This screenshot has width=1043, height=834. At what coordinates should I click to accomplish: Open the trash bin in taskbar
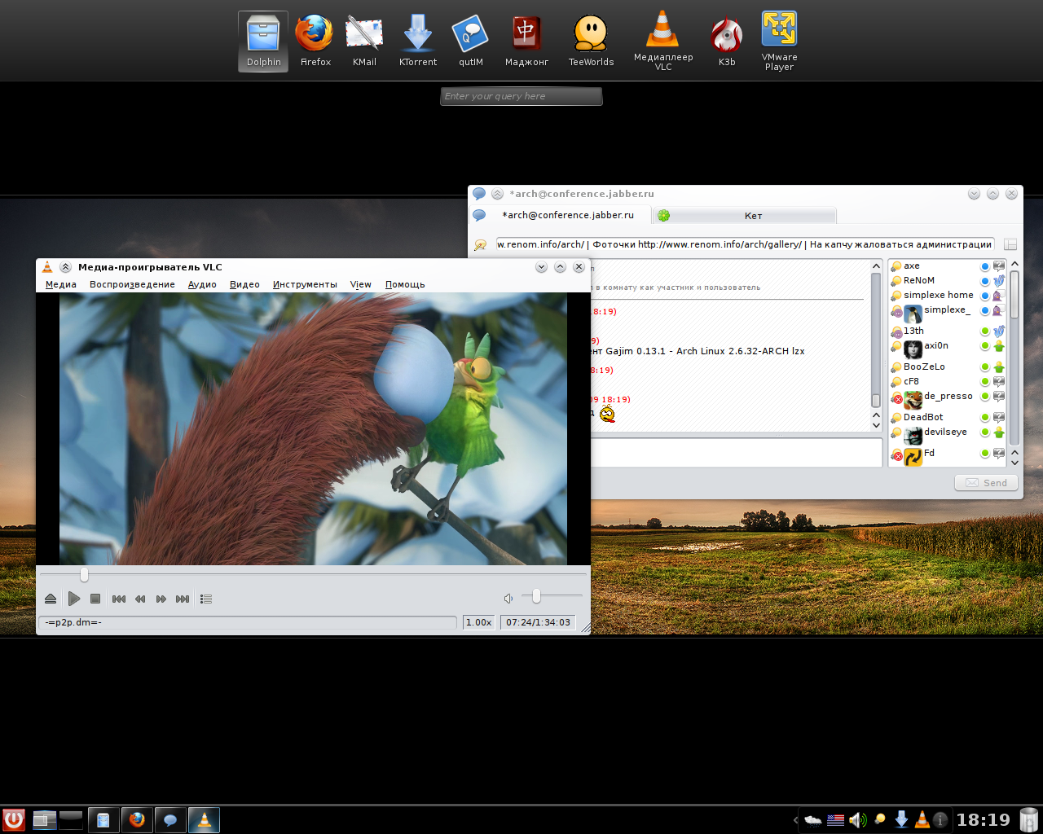(x=1029, y=819)
